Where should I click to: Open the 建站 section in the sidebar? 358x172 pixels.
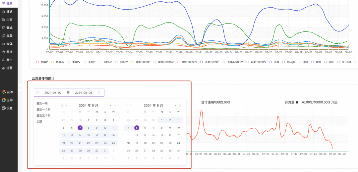(9, 12)
